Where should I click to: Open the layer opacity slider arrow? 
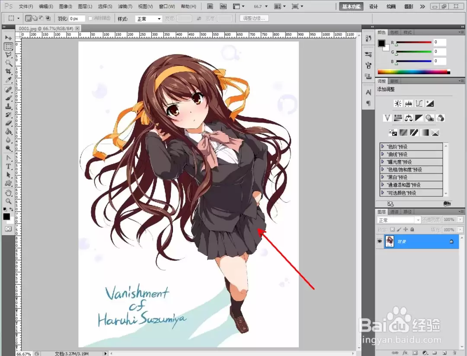460,220
